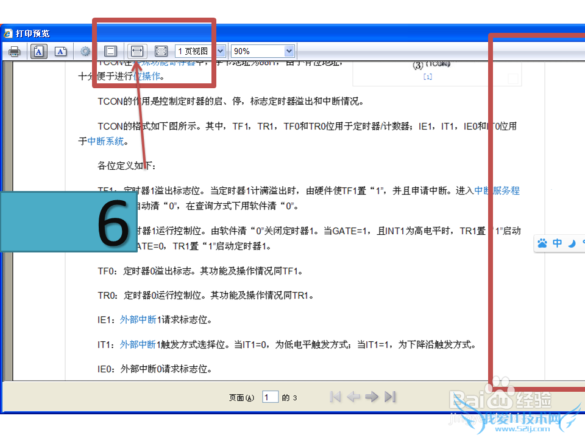Click the text 'IE0: 外部中断0请求标志位'
The width and height of the screenshot is (585, 438).
(x=153, y=369)
